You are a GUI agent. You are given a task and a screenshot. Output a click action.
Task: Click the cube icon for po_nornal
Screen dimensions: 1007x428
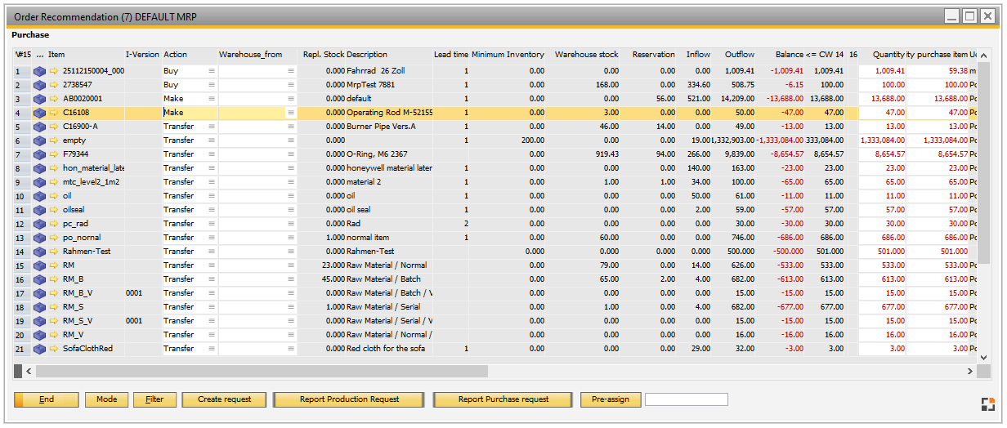click(x=39, y=238)
